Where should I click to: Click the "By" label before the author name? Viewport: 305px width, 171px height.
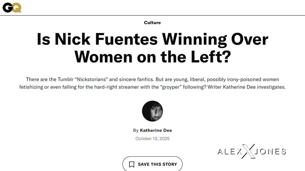coord(136,130)
